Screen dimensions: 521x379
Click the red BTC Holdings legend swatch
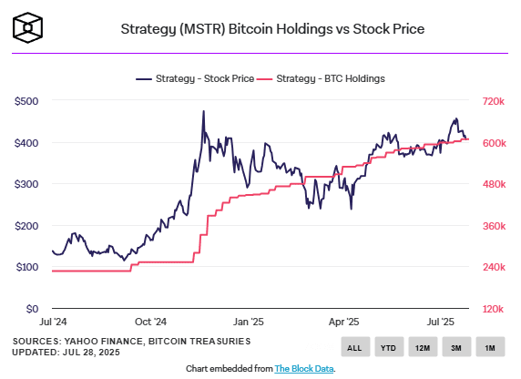tap(265, 79)
